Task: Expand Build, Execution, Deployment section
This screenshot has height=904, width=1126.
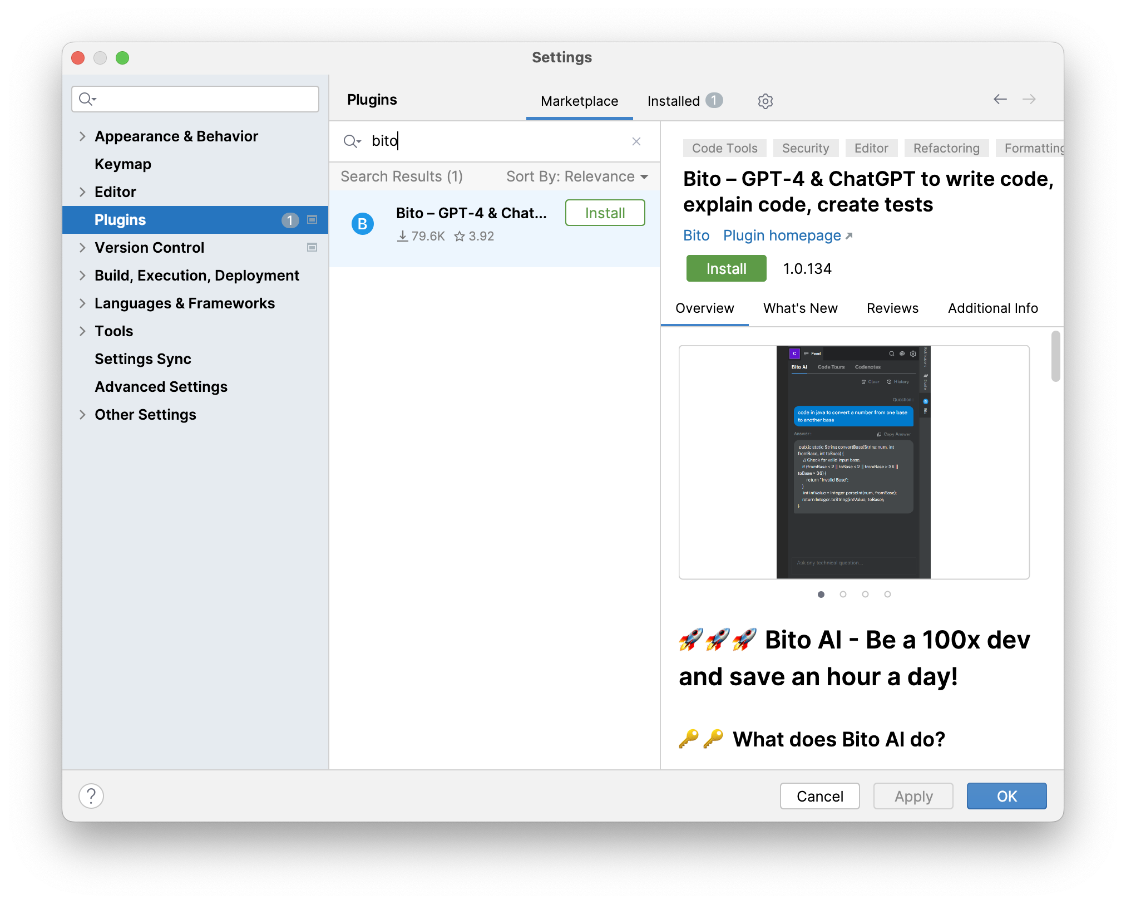Action: [82, 276]
